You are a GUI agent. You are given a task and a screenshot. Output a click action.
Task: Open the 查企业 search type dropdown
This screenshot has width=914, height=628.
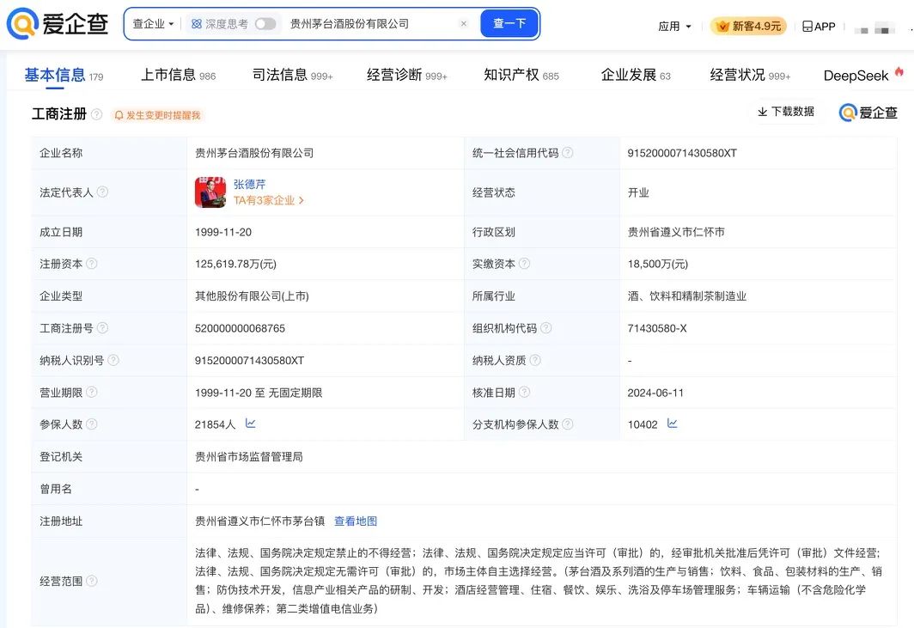(153, 24)
